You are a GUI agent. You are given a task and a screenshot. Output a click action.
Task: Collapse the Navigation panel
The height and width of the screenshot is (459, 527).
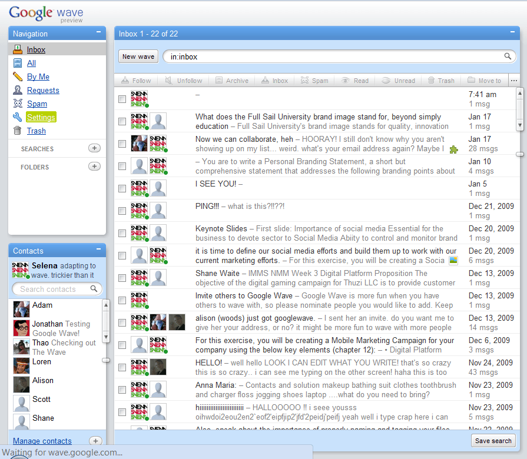pos(98,33)
